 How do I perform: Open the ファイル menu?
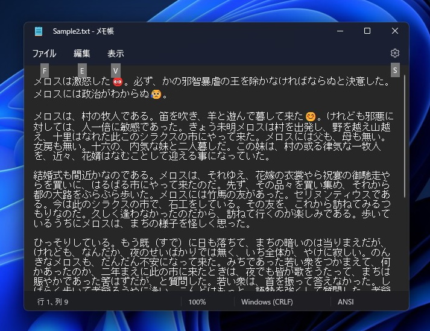click(44, 54)
